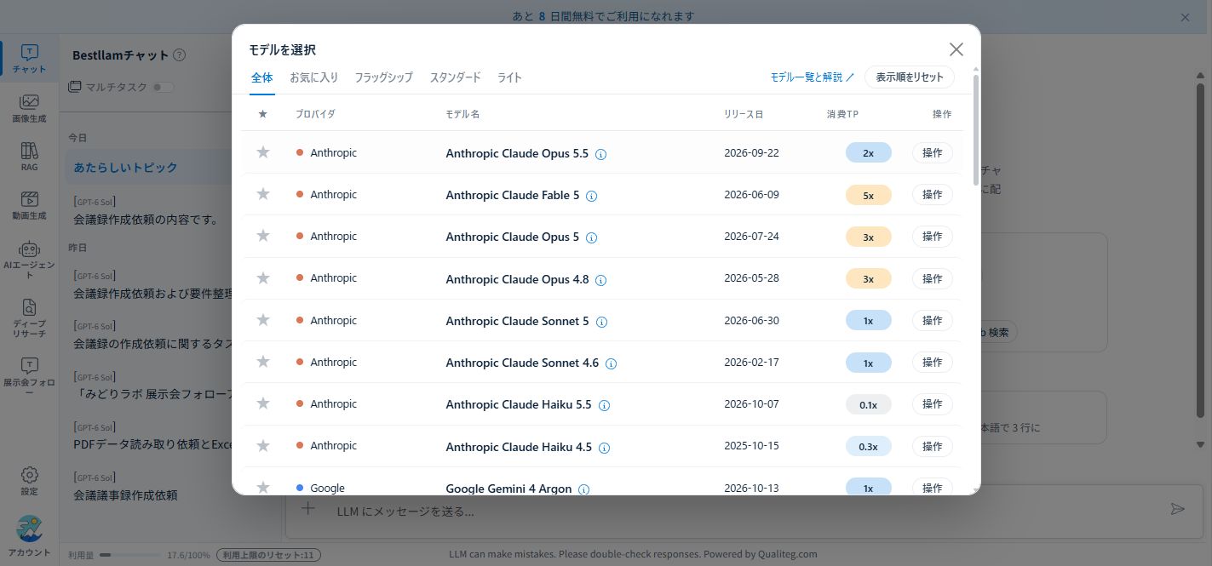The height and width of the screenshot is (566, 1212).
Task: Click the plus attachment icon by message box
Action: coord(308,509)
